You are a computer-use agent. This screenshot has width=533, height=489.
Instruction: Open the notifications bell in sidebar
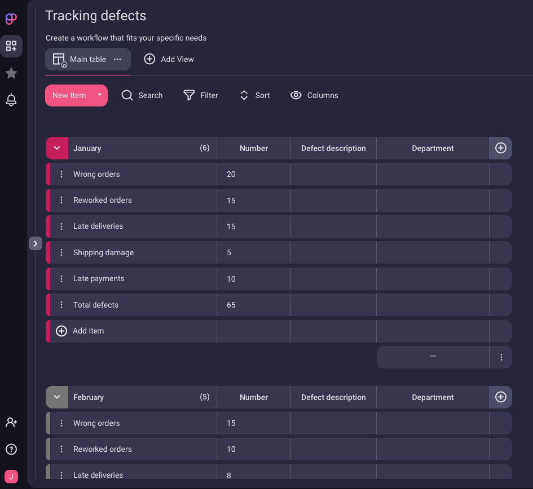click(x=11, y=100)
